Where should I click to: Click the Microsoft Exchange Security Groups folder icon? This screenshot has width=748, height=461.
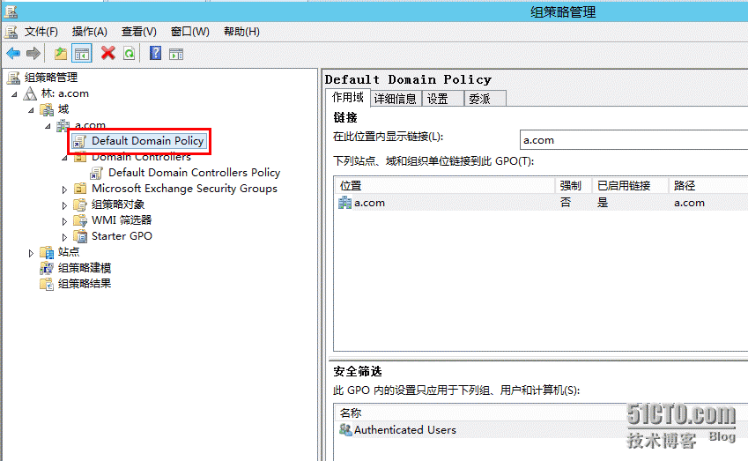[80, 189]
